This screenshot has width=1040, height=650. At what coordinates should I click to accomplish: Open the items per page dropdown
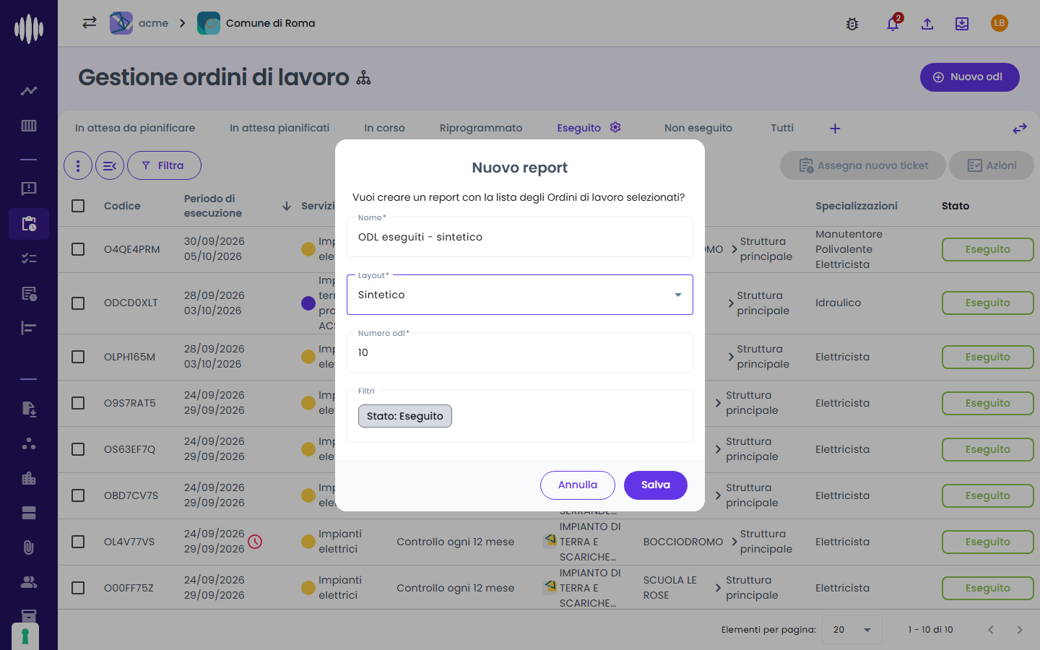pyautogui.click(x=852, y=630)
